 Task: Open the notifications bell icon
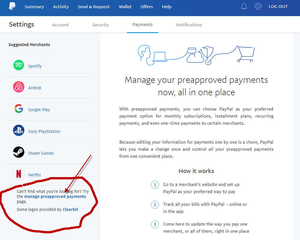pos(244,6)
